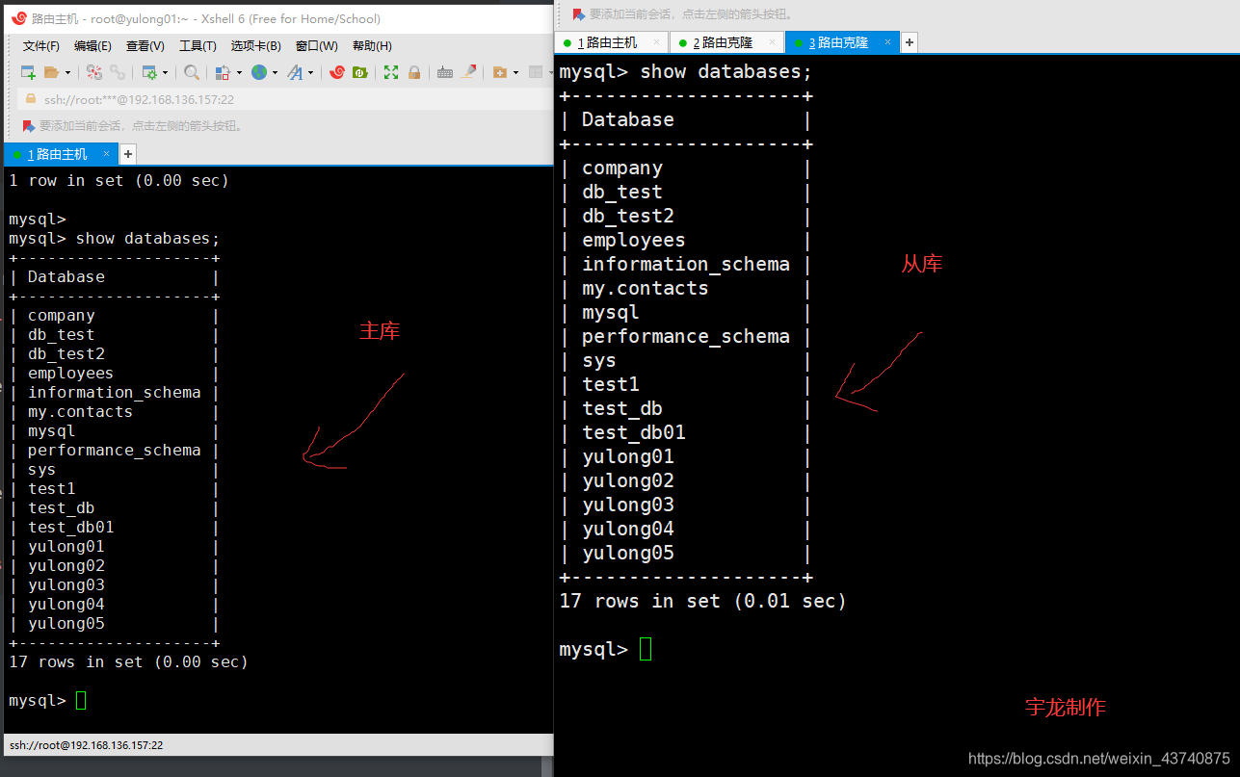Close the 2 路由克隆 tab in right window

(772, 42)
